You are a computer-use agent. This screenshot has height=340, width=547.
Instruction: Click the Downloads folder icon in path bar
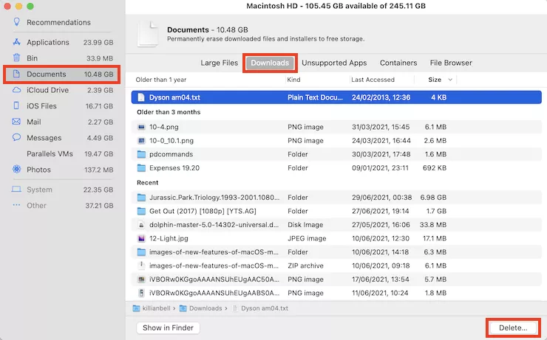click(183, 308)
